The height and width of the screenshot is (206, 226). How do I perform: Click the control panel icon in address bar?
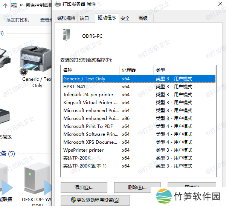pyautogui.click(x=14, y=5)
